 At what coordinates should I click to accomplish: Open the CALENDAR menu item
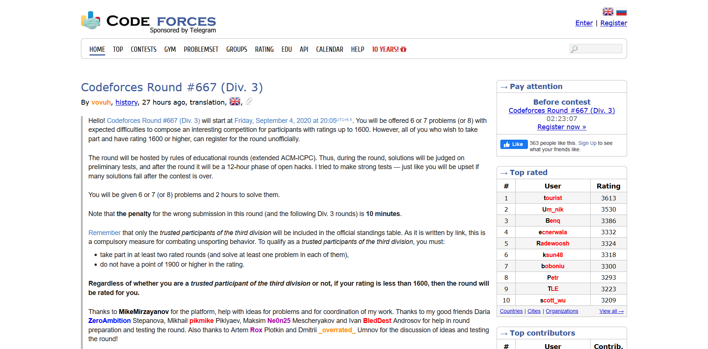point(329,49)
